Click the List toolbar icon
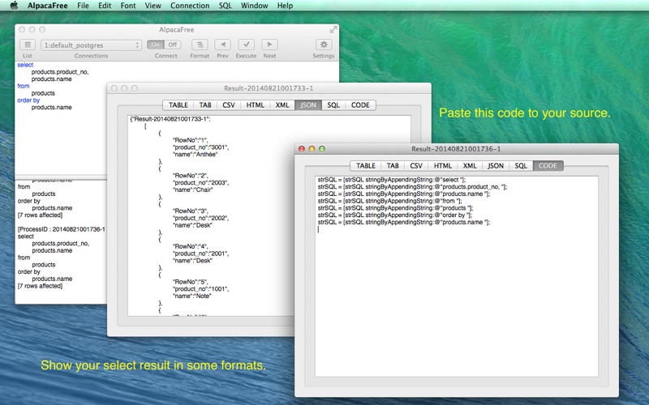Image resolution: width=649 pixels, height=405 pixels. point(28,45)
